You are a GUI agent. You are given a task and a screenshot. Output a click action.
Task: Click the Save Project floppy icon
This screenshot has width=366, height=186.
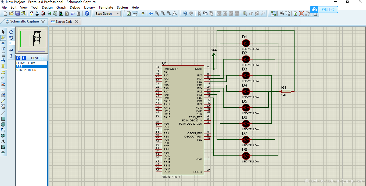click(x=17, y=13)
